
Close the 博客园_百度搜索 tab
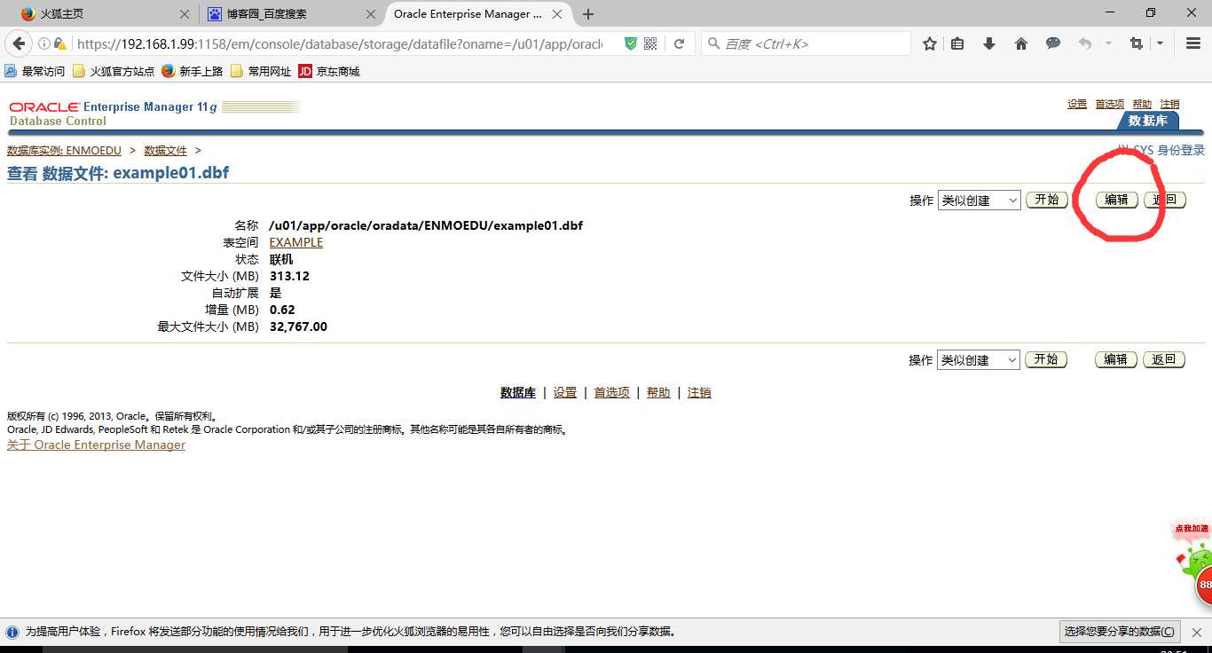tap(371, 14)
